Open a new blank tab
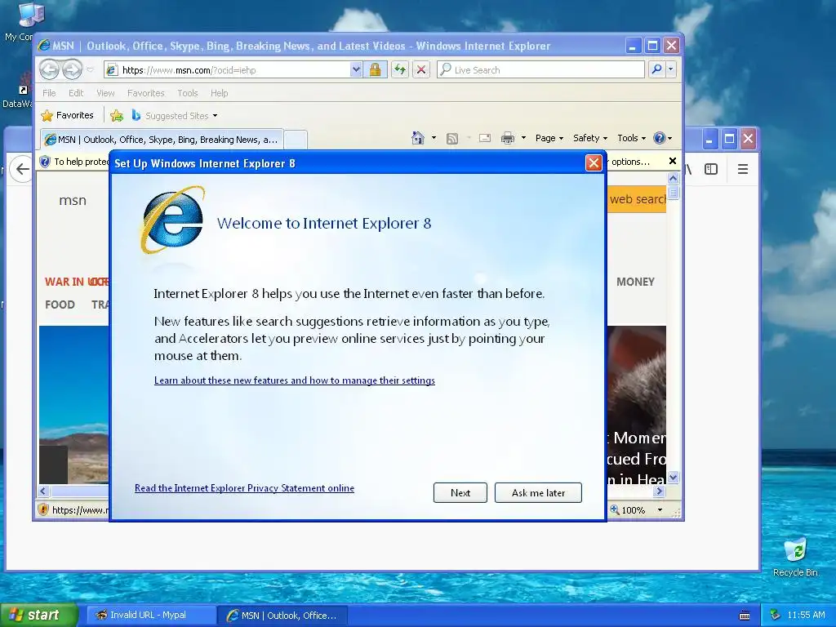836x627 pixels. (296, 140)
